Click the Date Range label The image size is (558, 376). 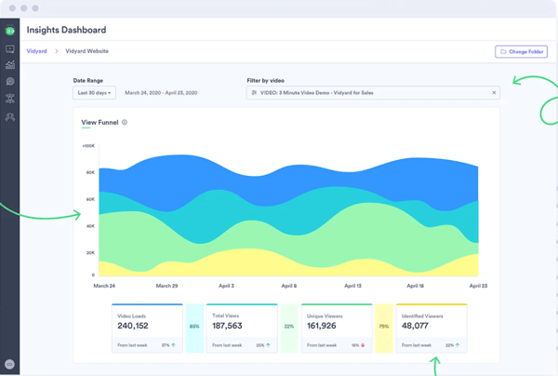[x=88, y=80]
